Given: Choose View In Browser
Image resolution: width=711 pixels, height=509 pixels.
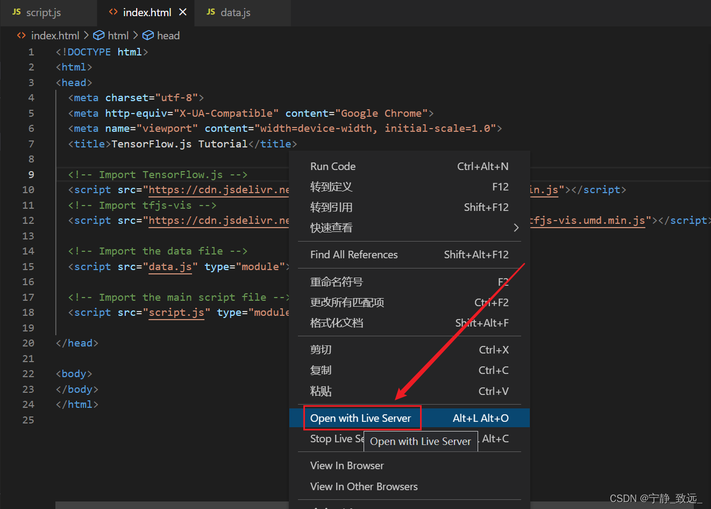Looking at the screenshot, I should [x=409, y=465].
